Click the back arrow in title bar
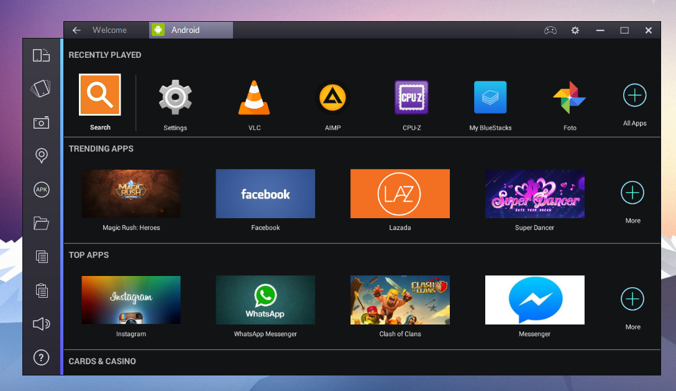Screen dimensions: 676x391 (77, 30)
